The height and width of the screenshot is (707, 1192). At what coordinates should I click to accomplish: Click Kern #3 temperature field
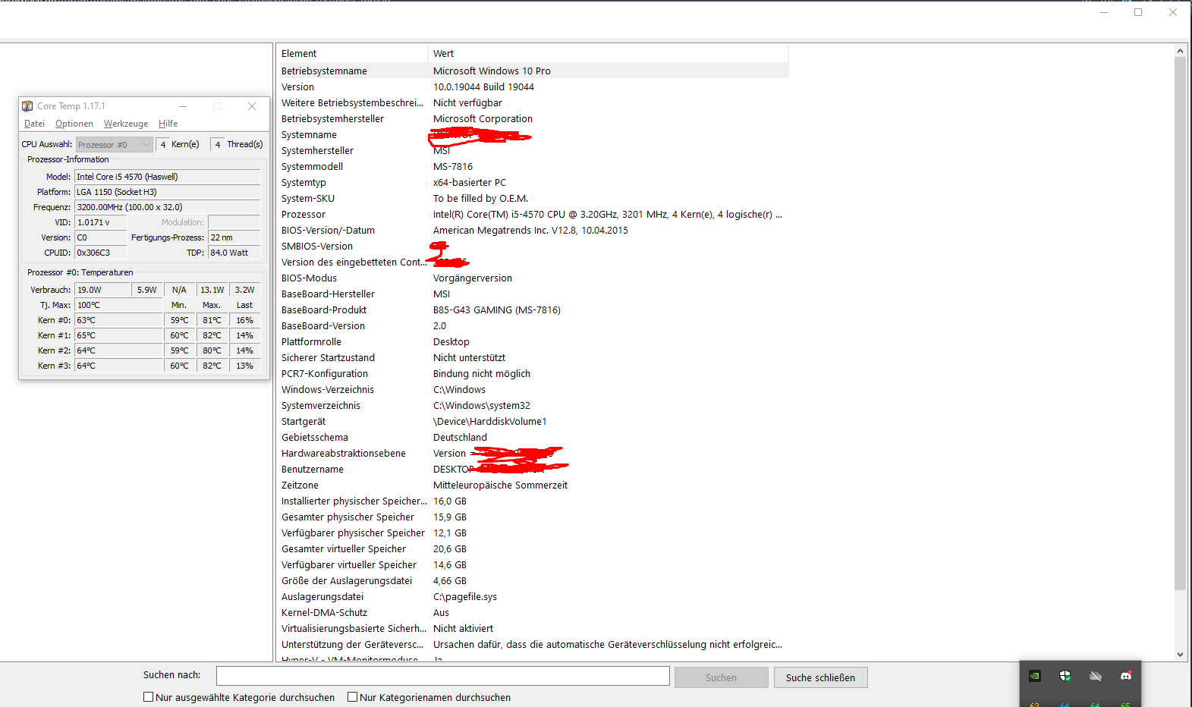pos(118,366)
